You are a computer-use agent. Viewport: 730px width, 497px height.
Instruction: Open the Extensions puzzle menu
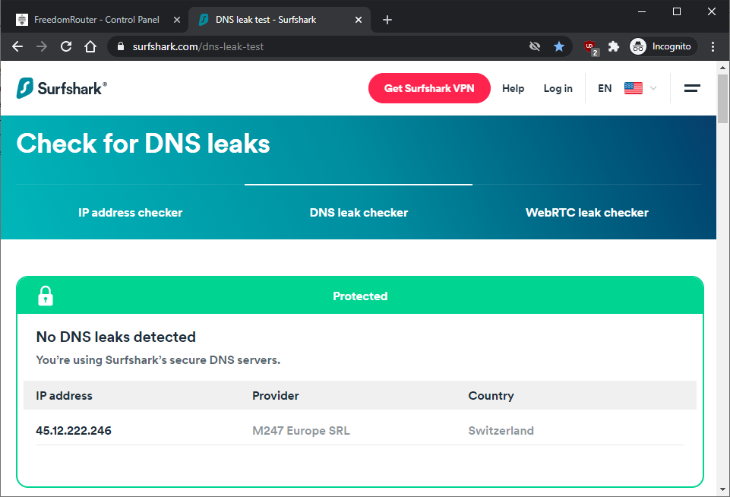(x=614, y=46)
